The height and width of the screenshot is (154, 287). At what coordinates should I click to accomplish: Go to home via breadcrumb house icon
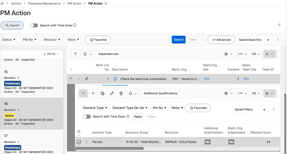point(2,3)
